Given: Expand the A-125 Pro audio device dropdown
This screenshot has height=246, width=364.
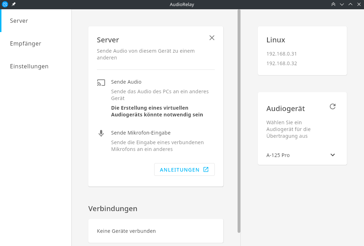Looking at the screenshot, I should point(301,155).
